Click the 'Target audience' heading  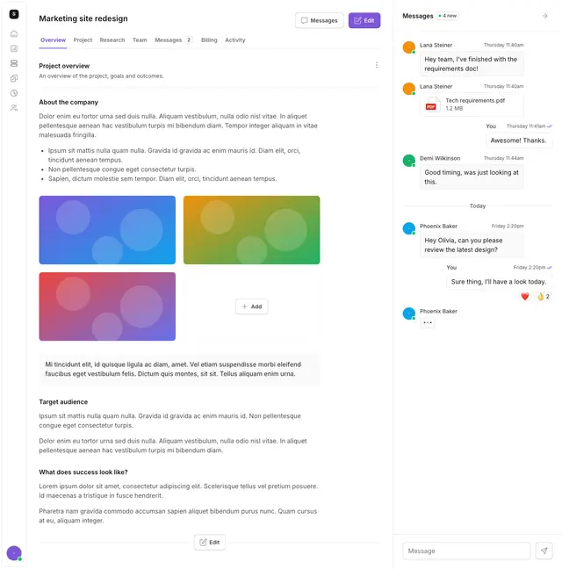click(x=63, y=402)
